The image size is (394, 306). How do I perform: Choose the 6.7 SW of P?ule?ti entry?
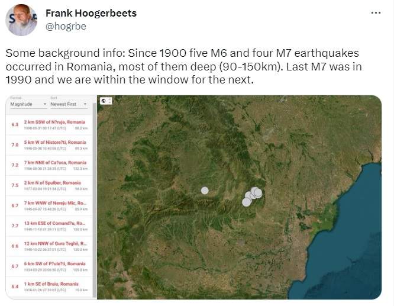coord(49,266)
